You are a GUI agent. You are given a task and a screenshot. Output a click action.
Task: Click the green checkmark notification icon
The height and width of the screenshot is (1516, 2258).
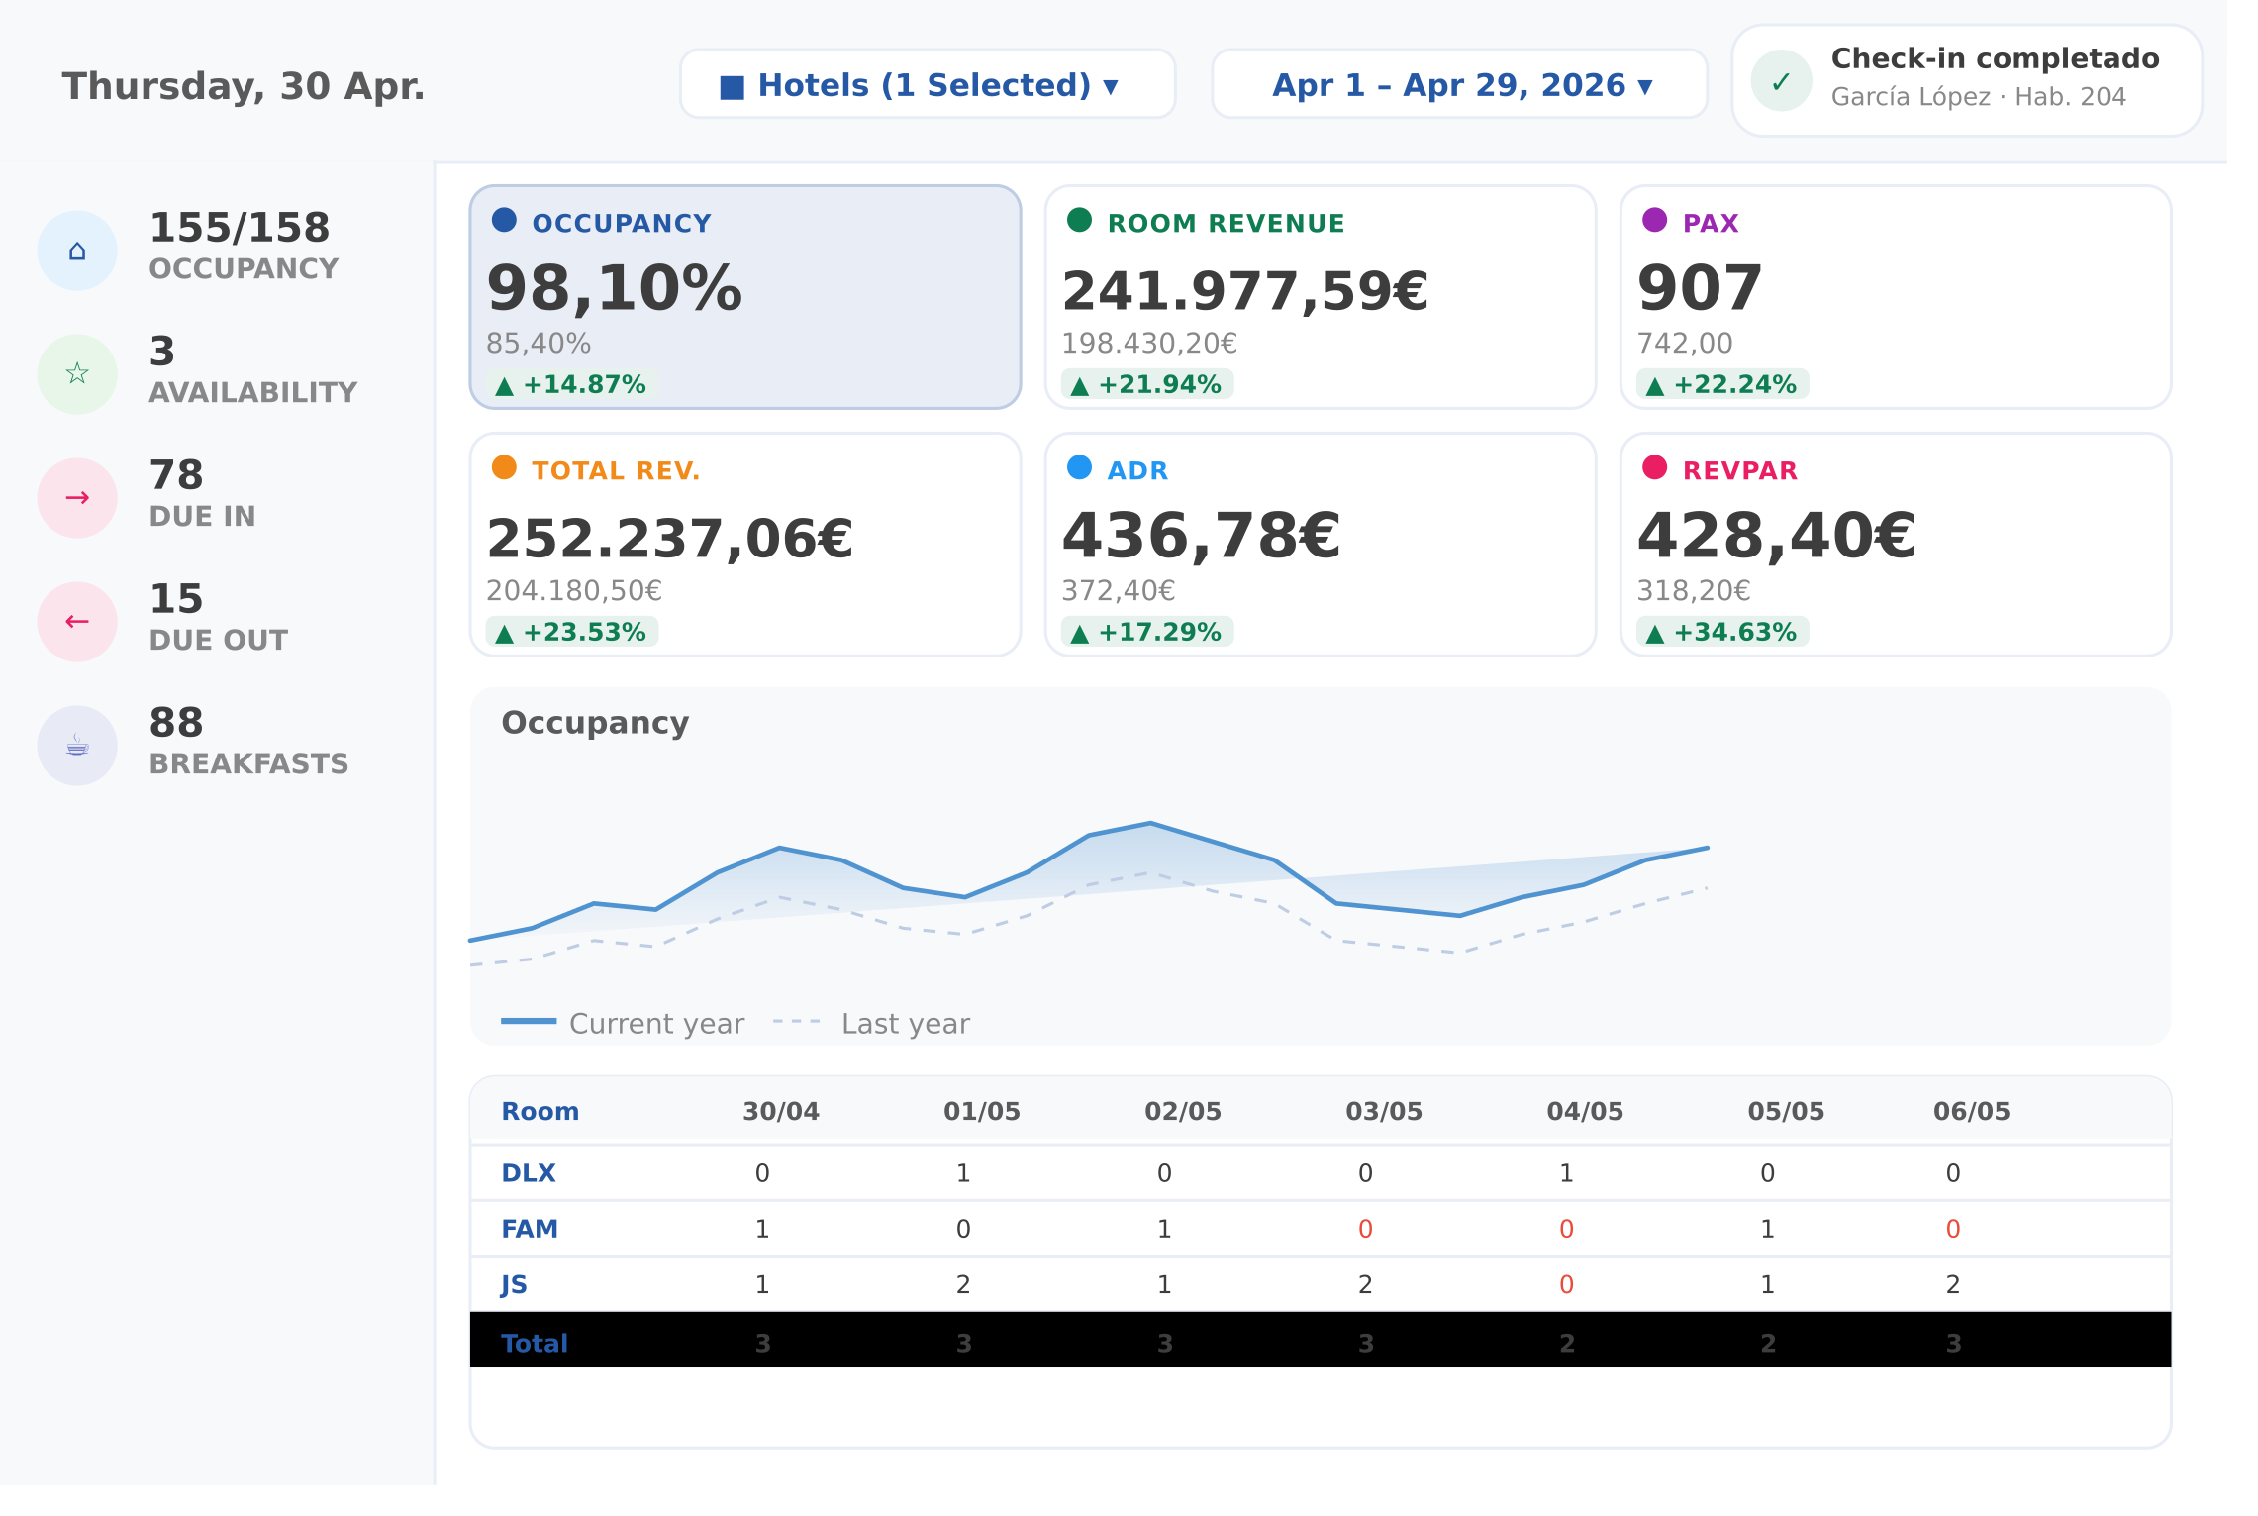coord(1781,81)
